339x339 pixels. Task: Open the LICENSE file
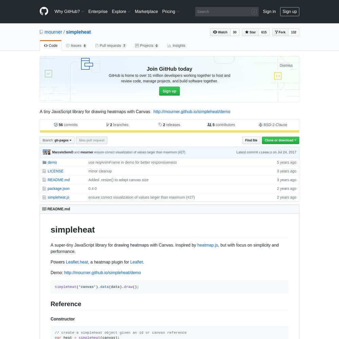(56, 171)
